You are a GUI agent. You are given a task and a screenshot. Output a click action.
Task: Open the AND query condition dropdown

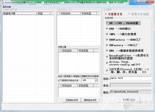[96, 80]
